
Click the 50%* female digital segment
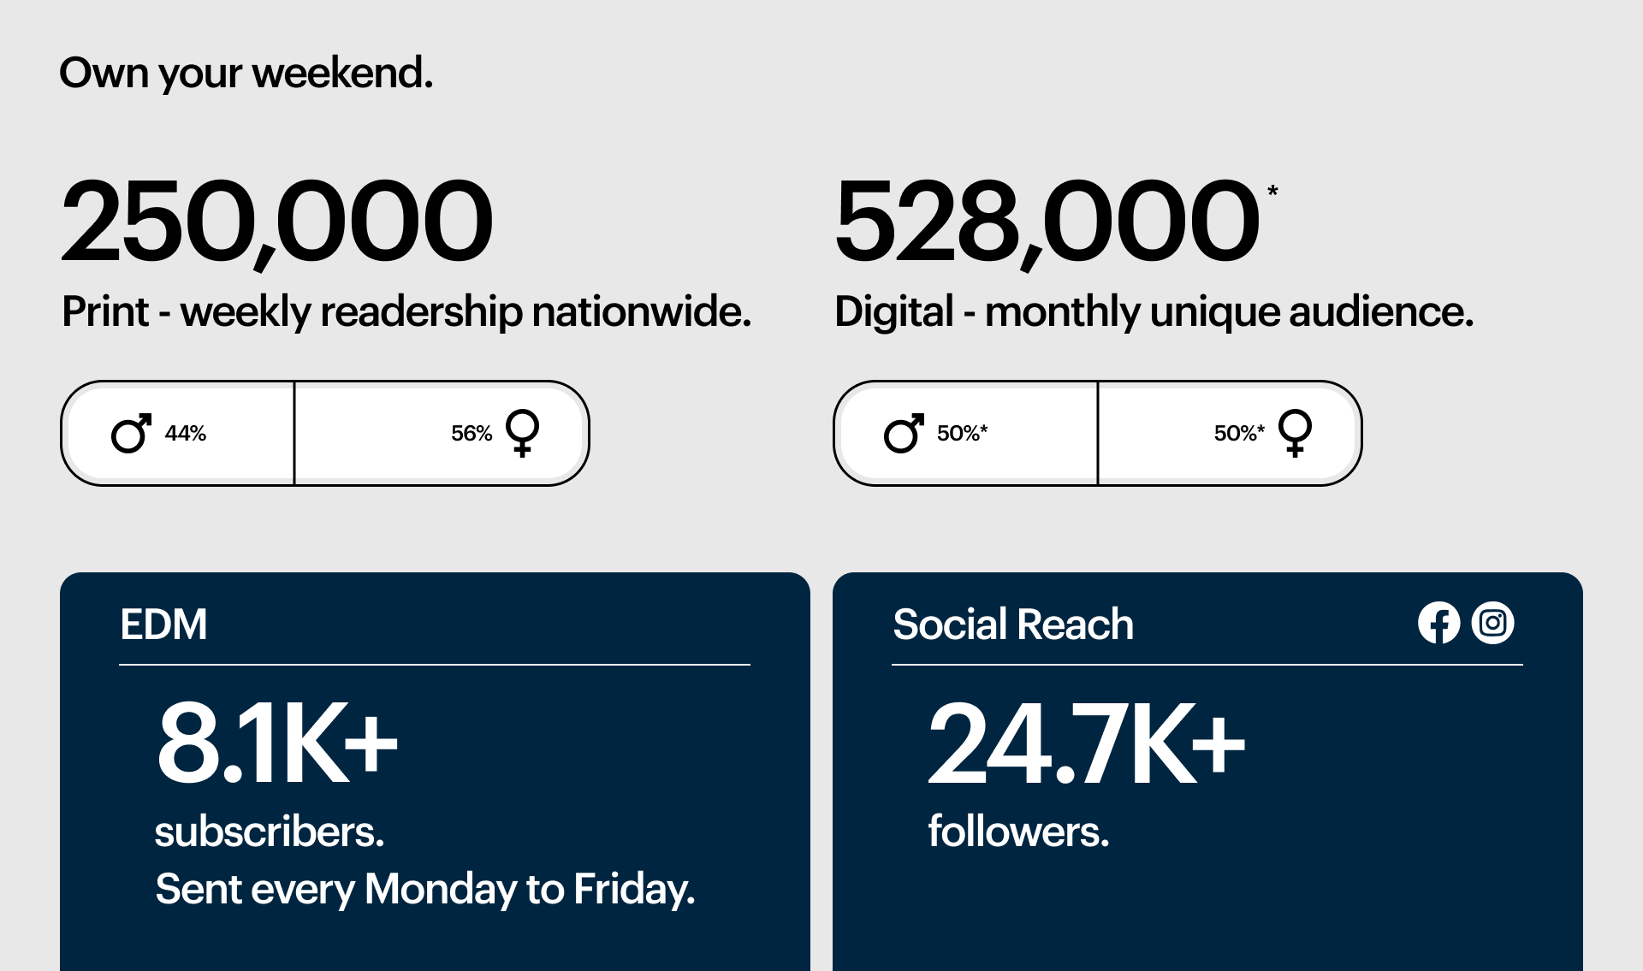(x=1230, y=433)
